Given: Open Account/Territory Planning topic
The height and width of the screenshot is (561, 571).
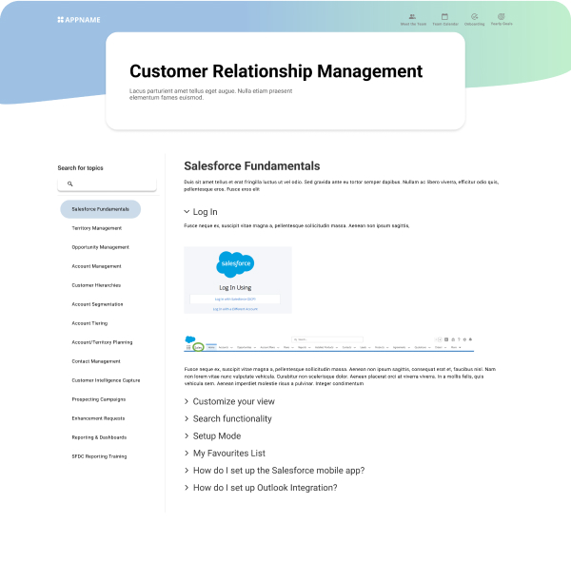Looking at the screenshot, I should (x=102, y=342).
